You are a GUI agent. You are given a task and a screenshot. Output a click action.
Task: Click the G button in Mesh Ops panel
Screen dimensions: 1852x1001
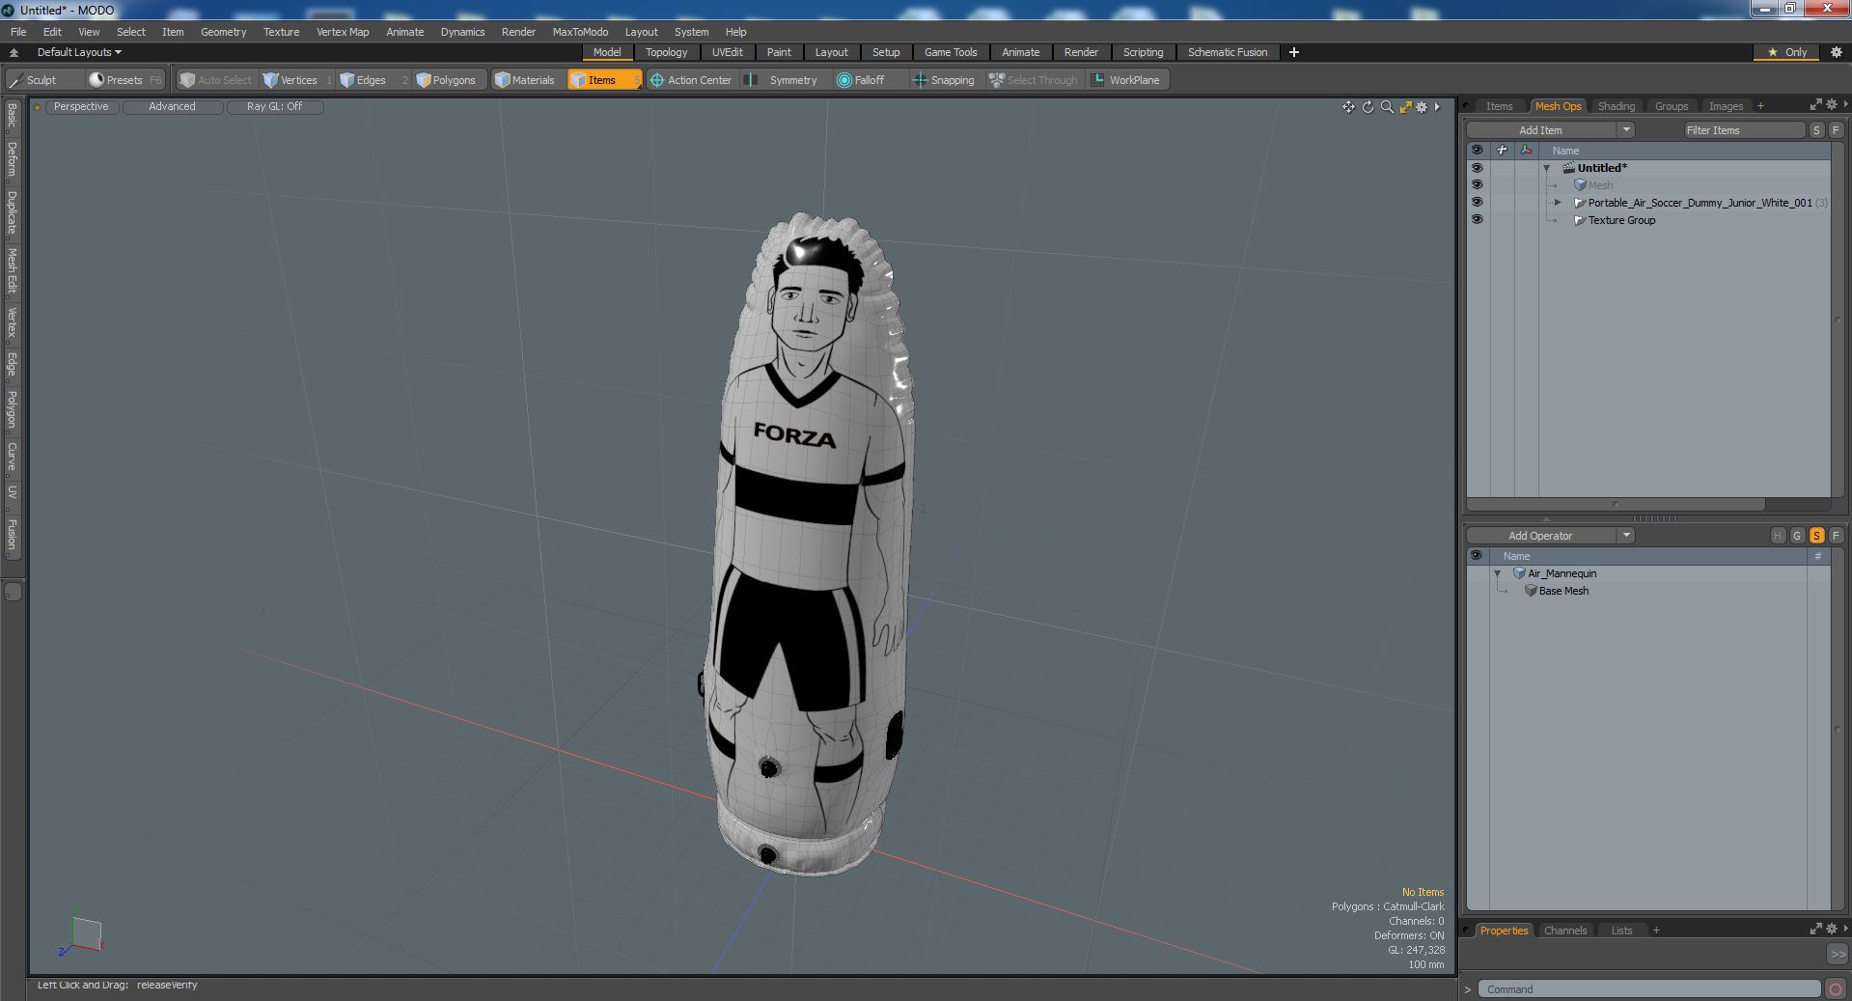coord(1797,536)
